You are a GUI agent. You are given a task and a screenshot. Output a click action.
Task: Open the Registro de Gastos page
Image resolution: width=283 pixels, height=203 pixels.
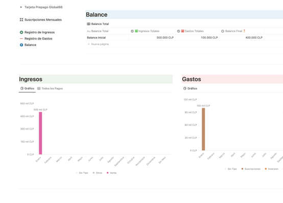(38, 39)
